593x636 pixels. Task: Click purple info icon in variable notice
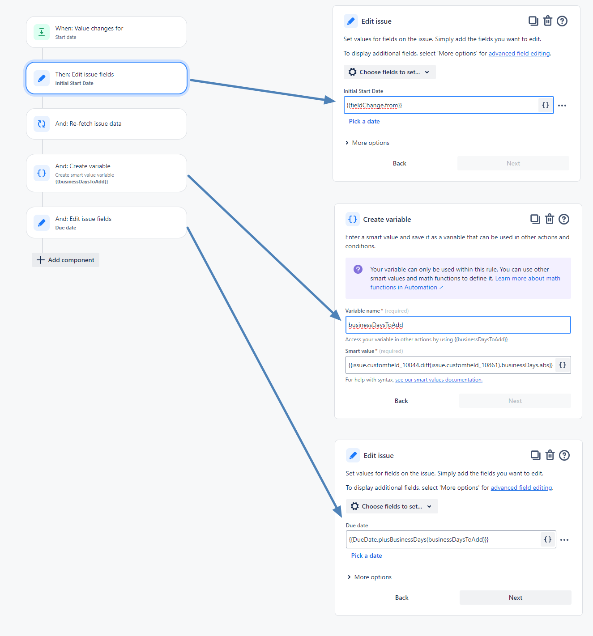click(358, 269)
